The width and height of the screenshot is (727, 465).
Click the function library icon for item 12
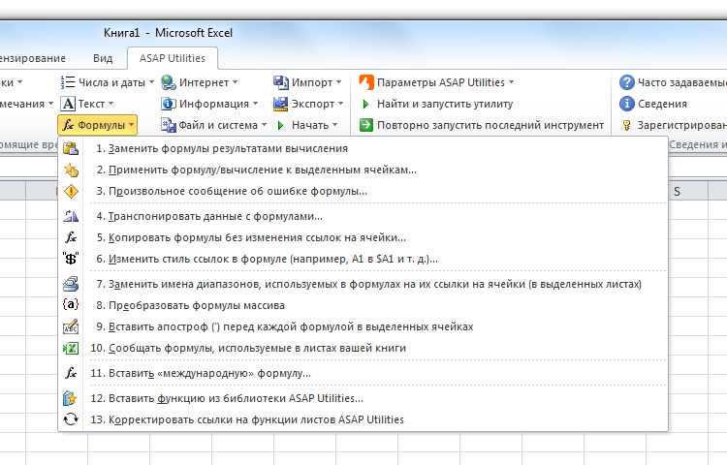[70, 398]
